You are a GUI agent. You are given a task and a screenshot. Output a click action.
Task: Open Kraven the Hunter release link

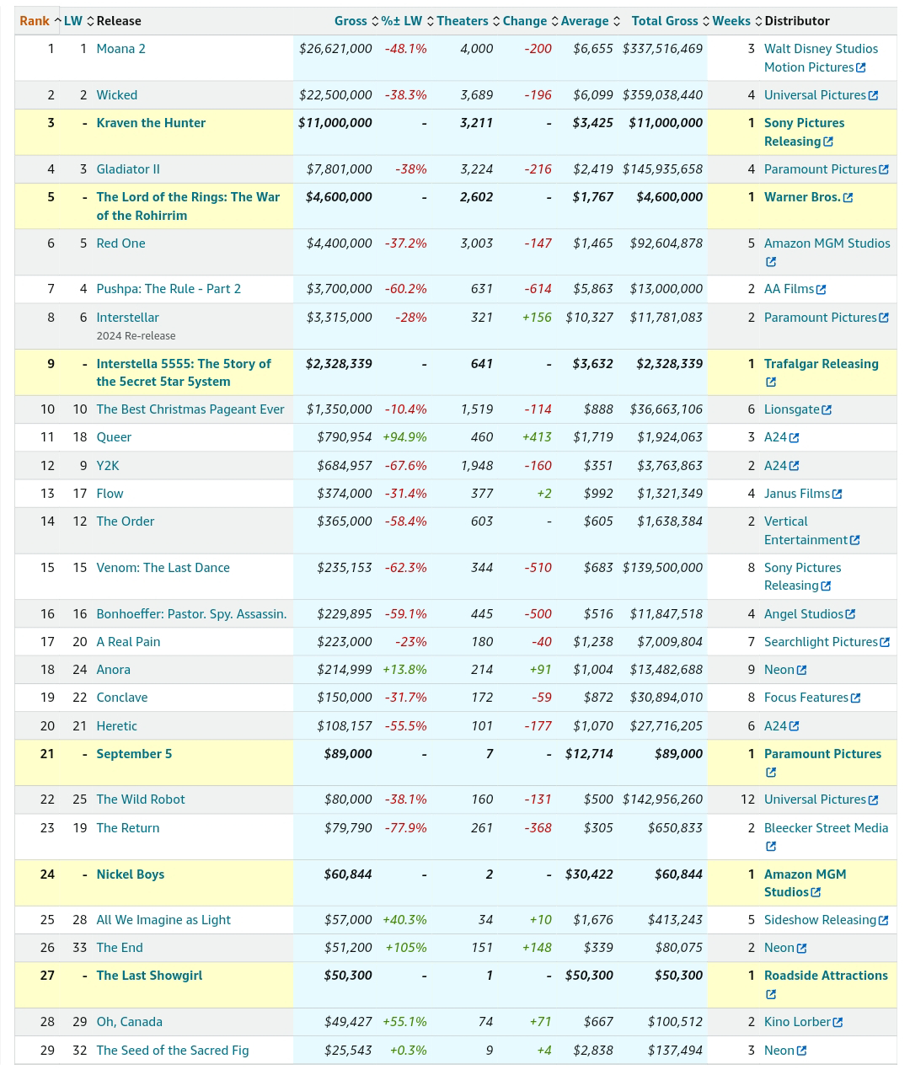click(x=151, y=123)
